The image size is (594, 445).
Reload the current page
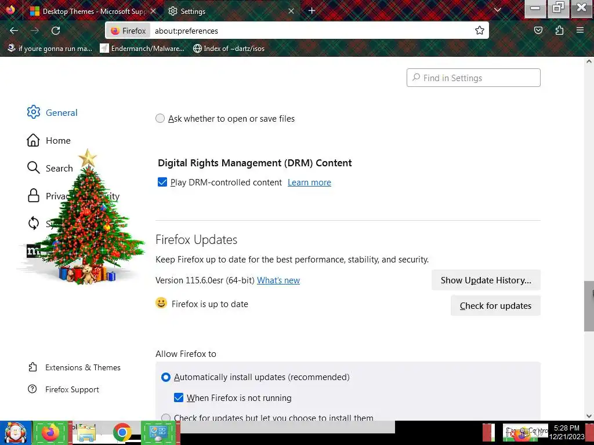[56, 31]
